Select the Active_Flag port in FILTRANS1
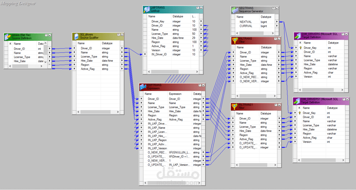This screenshot has height=190, width=356. pos(246,139)
